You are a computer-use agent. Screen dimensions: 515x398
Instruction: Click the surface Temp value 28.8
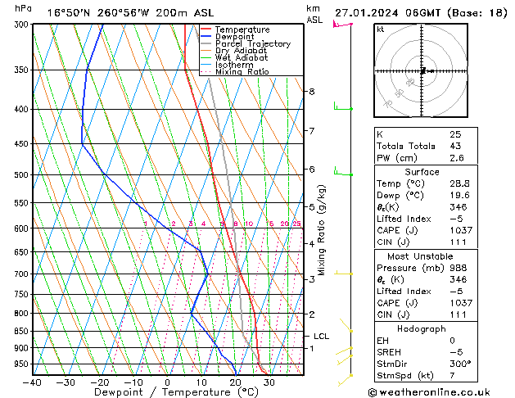coord(460,183)
